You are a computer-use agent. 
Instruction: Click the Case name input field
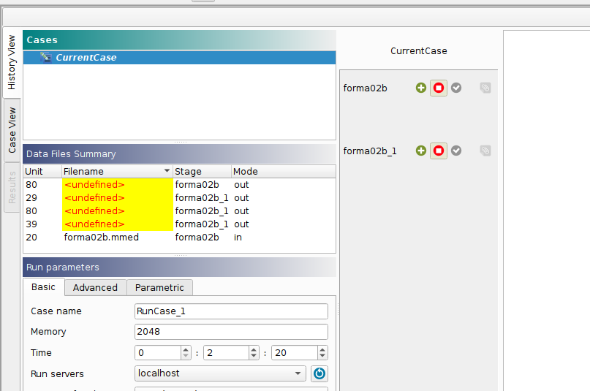click(231, 311)
